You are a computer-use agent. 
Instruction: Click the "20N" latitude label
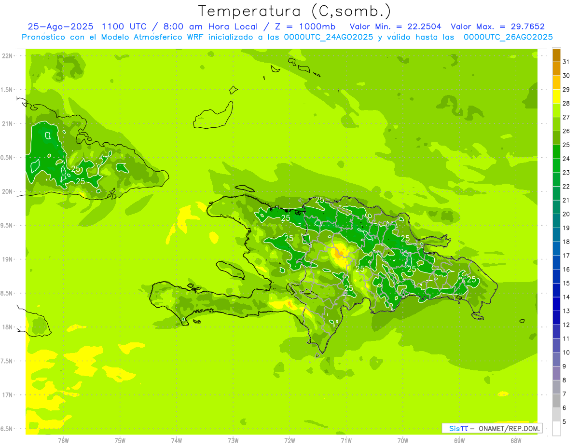[x=7, y=191]
